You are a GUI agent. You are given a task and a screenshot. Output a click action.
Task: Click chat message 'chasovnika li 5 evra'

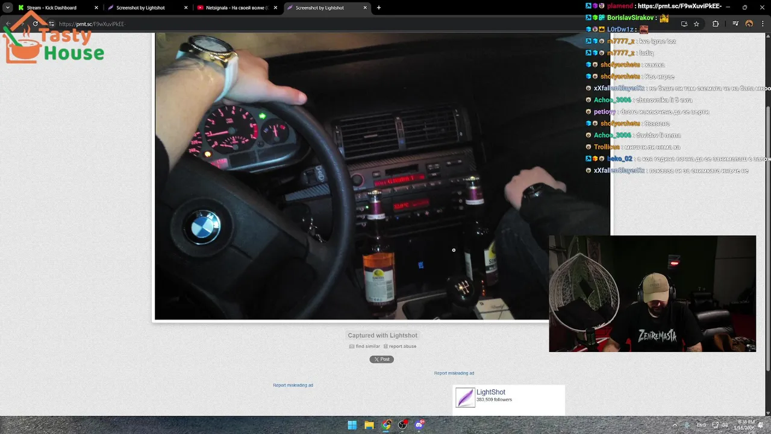664,100
